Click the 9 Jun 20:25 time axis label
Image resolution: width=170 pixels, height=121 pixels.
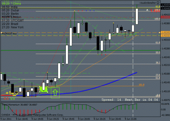click(x=100, y=119)
